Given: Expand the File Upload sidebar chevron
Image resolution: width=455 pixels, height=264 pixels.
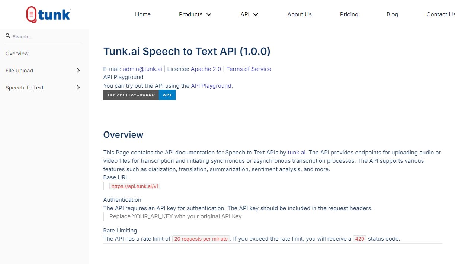Looking at the screenshot, I should point(78,71).
